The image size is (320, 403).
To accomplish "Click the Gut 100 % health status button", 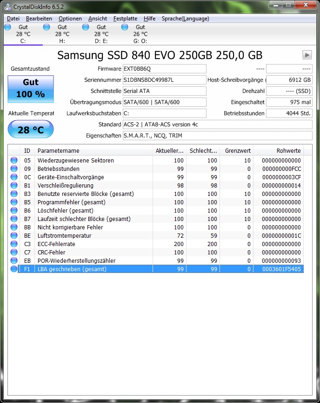I will [x=31, y=89].
